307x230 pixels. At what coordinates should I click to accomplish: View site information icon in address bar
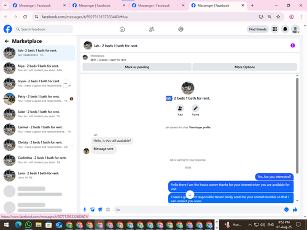tap(36, 17)
